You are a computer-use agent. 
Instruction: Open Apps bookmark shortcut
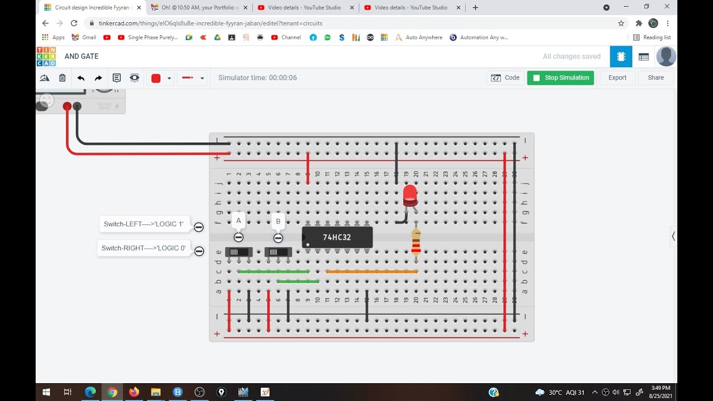[53, 37]
